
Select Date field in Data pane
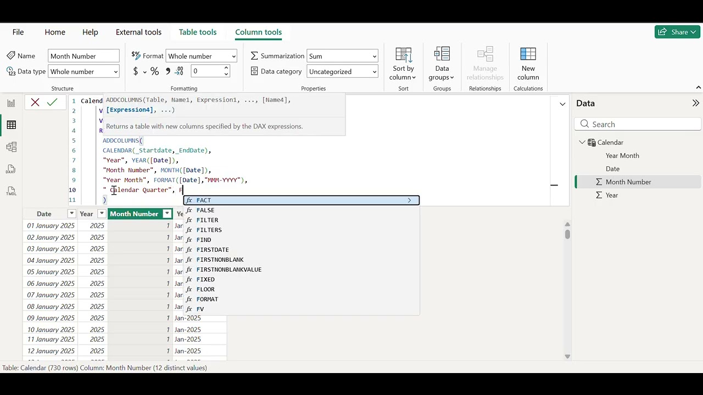pos(612,169)
